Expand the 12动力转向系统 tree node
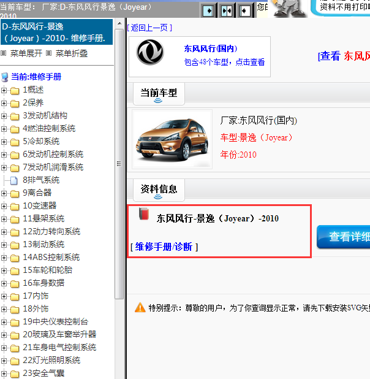 (x=4, y=232)
